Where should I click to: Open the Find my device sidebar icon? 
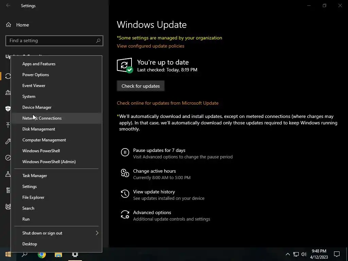8,174
